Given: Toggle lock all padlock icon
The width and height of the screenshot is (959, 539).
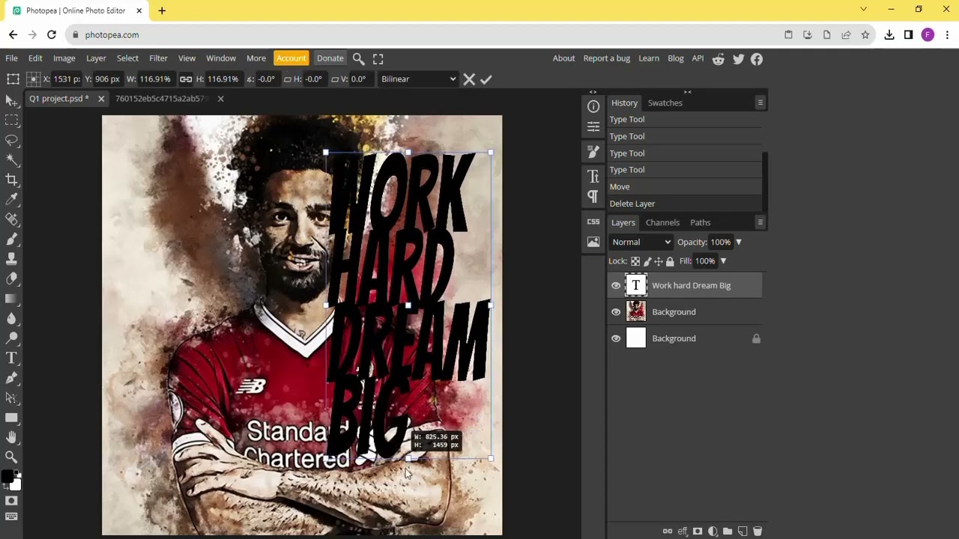Looking at the screenshot, I should 670,261.
